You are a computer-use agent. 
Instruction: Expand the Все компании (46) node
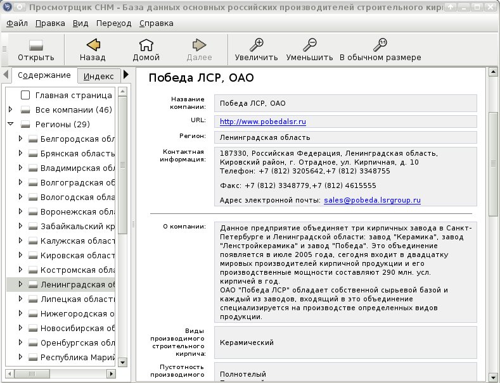11,110
